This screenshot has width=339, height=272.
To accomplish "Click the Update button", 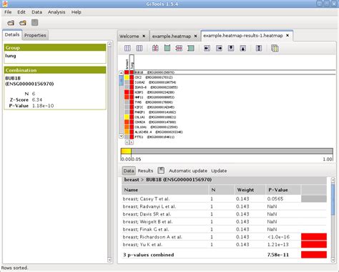I will (219, 171).
